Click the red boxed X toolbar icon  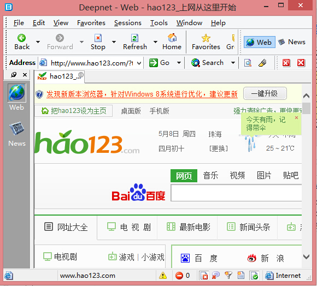click(x=286, y=63)
